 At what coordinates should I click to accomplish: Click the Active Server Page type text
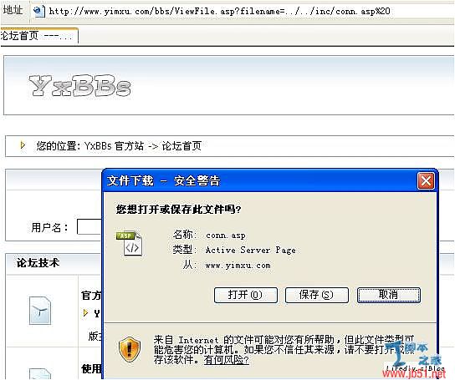pos(250,250)
